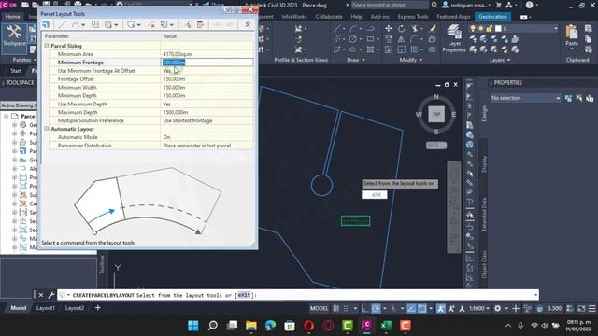Switch to the Layout2 tab
This screenshot has height=336, width=598.
pos(75,308)
